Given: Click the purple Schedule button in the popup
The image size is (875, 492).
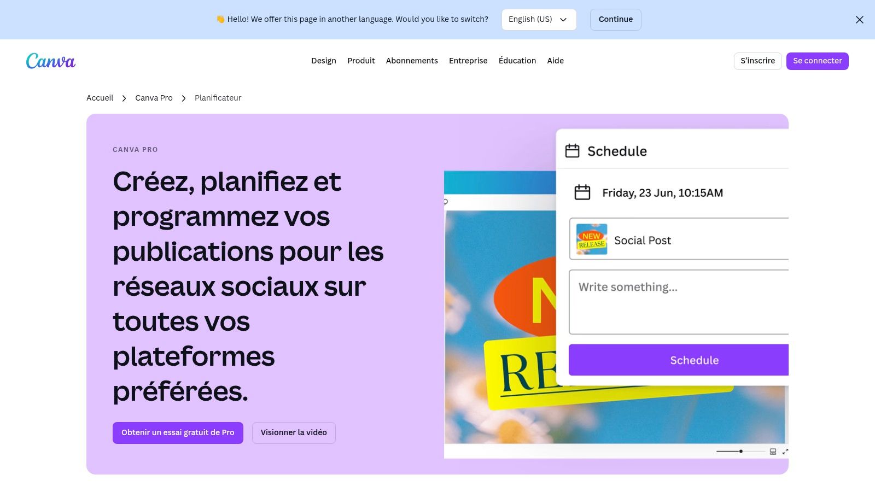Looking at the screenshot, I should click(694, 360).
